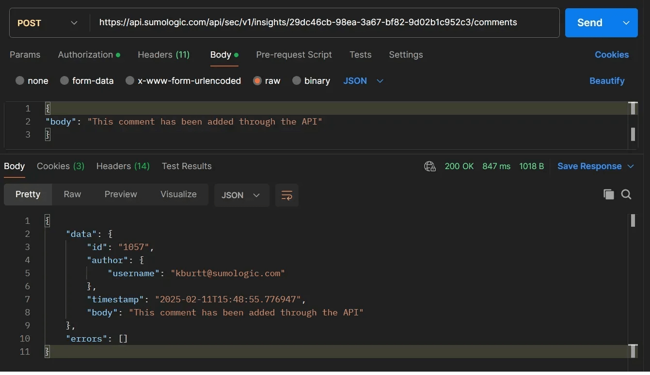Click the Beautify link
Screen dimensions: 650x375
[x=607, y=81]
